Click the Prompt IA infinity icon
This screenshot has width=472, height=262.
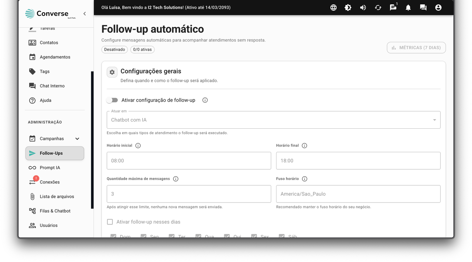pyautogui.click(x=32, y=168)
